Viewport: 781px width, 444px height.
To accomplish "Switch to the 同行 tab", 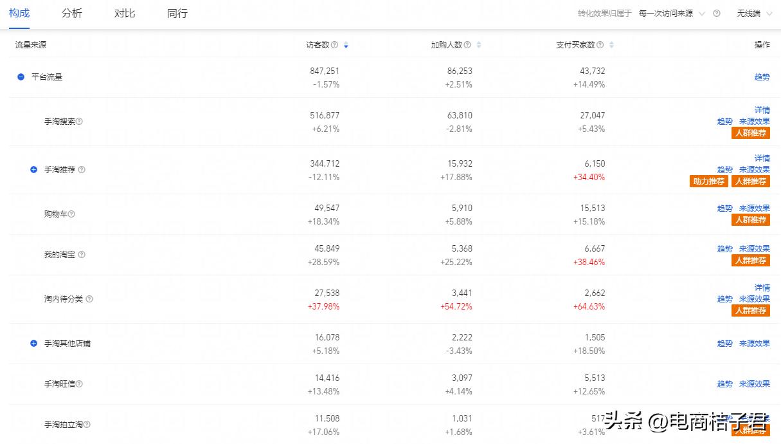I will click(x=177, y=14).
